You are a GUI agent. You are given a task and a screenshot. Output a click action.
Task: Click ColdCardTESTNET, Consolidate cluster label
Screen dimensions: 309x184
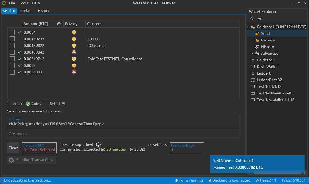tap(115, 59)
